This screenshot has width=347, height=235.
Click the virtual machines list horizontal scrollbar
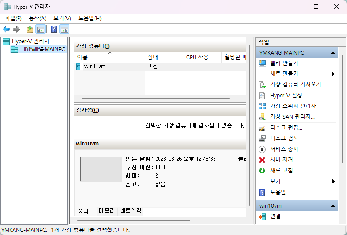tap(156, 99)
